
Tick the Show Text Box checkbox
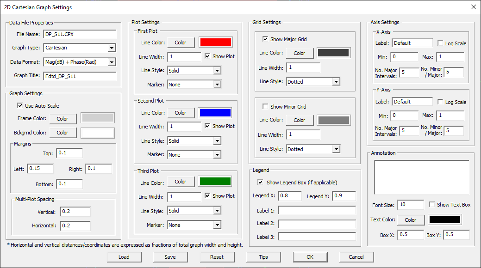click(432, 205)
